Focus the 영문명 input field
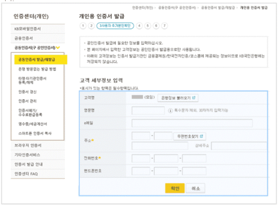Viewport: 278px width, 205px height. point(148,110)
